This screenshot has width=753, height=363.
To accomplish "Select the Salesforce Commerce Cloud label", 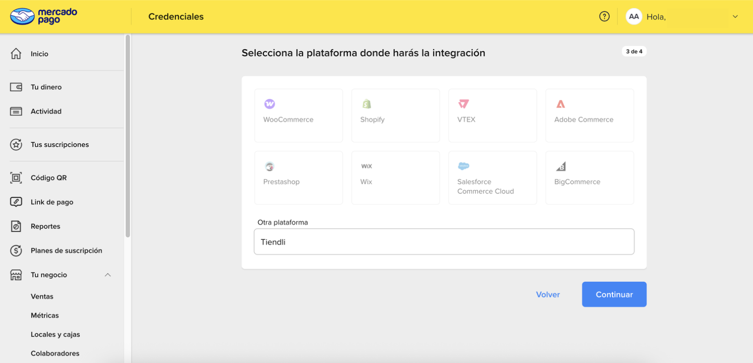I will 485,186.
